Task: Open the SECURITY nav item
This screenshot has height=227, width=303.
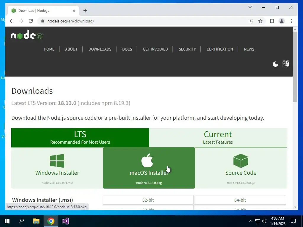Action: pos(187,49)
